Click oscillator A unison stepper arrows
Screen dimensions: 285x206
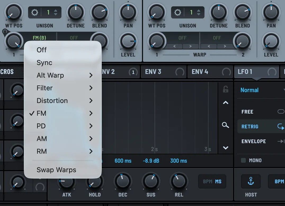(x=56, y=12)
